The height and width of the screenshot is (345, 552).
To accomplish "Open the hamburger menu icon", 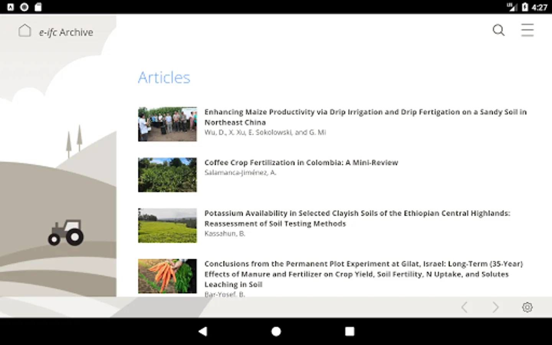I will tap(527, 30).
